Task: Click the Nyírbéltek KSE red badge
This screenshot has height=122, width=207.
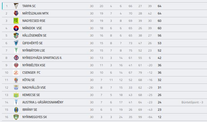Action: (x=16, y=65)
